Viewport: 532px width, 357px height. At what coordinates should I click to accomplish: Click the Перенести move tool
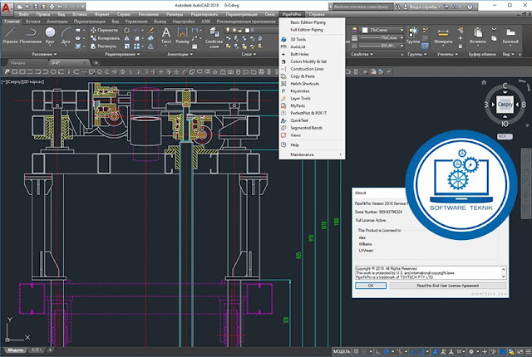[104, 30]
